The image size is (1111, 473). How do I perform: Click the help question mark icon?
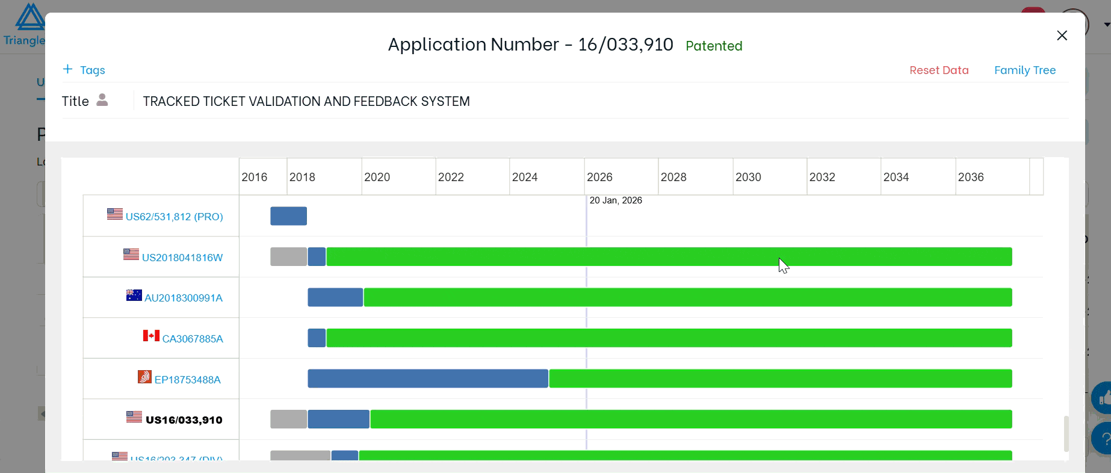click(x=1104, y=439)
